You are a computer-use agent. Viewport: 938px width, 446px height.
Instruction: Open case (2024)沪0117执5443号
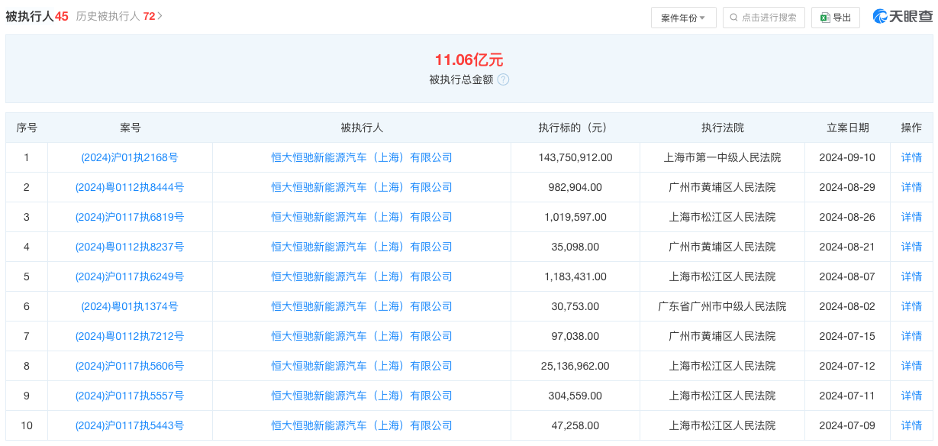click(130, 425)
